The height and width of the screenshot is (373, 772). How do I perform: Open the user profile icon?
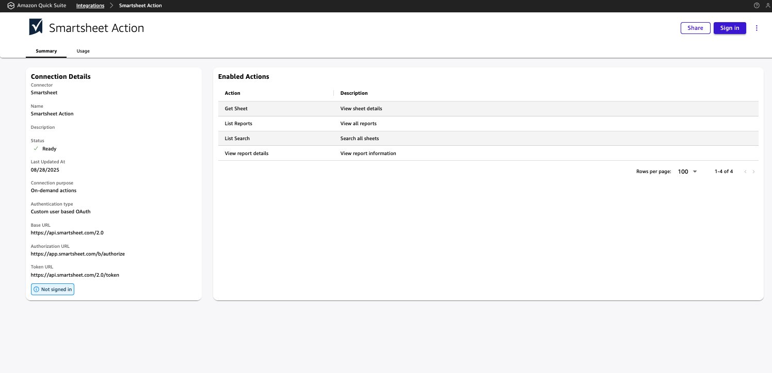point(767,6)
